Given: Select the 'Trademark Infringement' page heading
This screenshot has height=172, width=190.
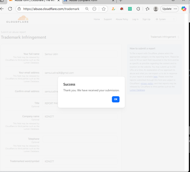Looking at the screenshot, I should (24, 37).
